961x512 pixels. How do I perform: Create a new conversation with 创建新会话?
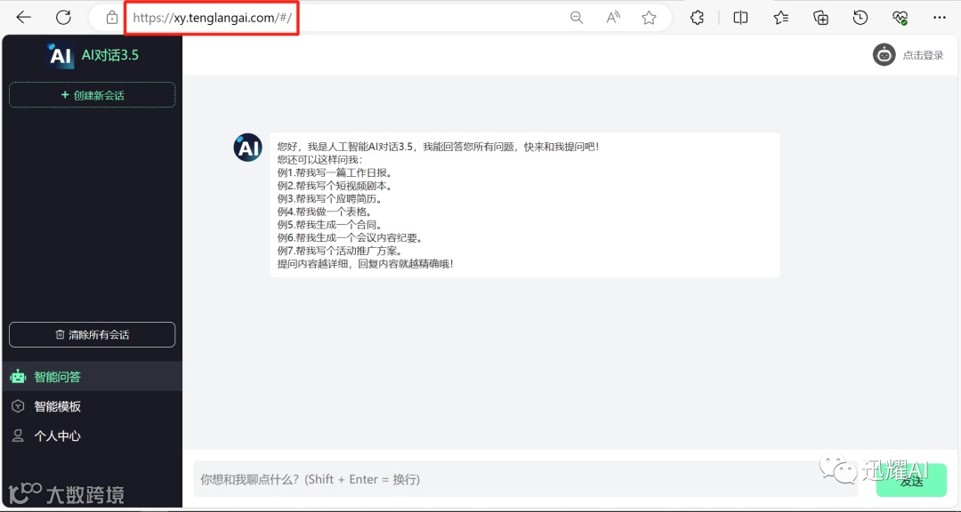92,95
